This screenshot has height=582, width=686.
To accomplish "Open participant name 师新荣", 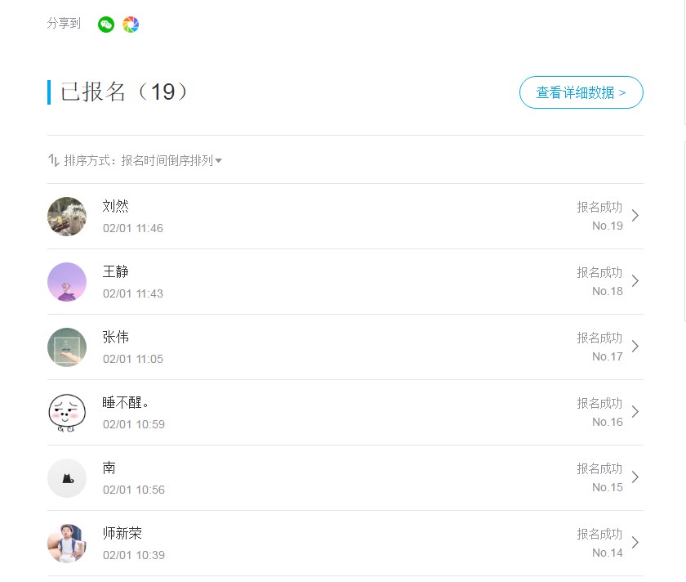I will click(x=122, y=534).
